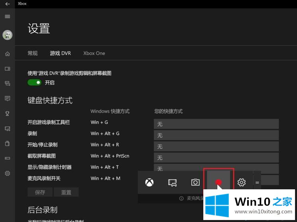
Task: Click the Win + Alt + PrtScn text
Action: pos(110,156)
